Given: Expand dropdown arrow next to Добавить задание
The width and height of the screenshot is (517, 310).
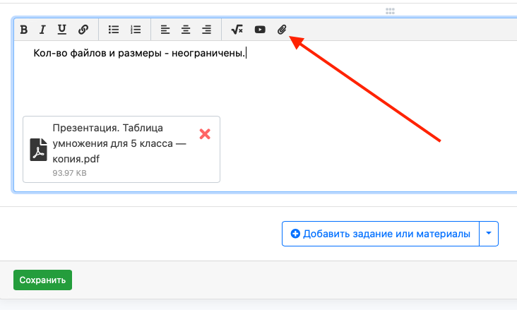Looking at the screenshot, I should [489, 234].
